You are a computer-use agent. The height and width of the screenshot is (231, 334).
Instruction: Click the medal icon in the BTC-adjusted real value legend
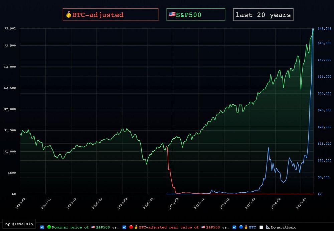coord(136,227)
